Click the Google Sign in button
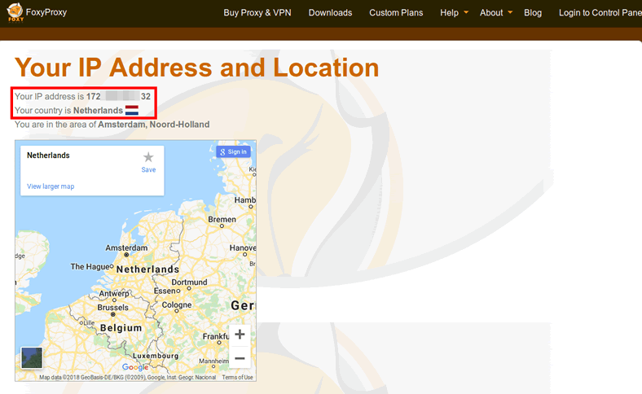 pos(233,151)
